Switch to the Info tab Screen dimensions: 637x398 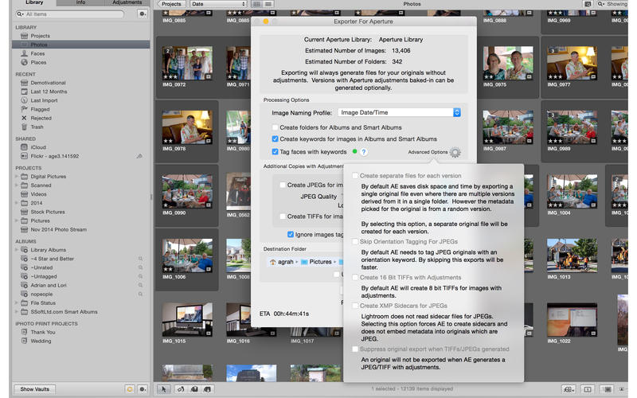[x=80, y=2]
